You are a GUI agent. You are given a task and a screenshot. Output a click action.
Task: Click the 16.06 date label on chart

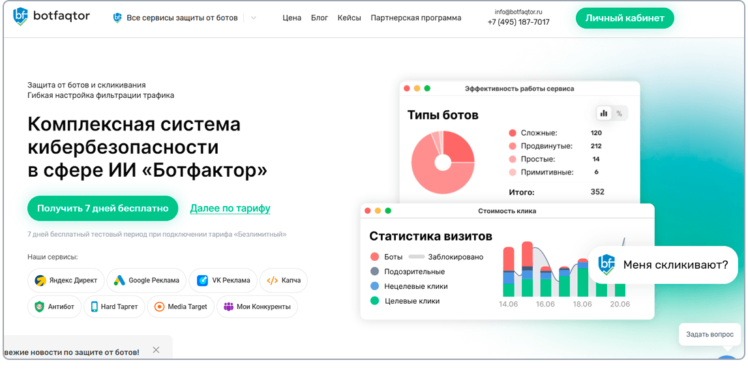pos(546,304)
